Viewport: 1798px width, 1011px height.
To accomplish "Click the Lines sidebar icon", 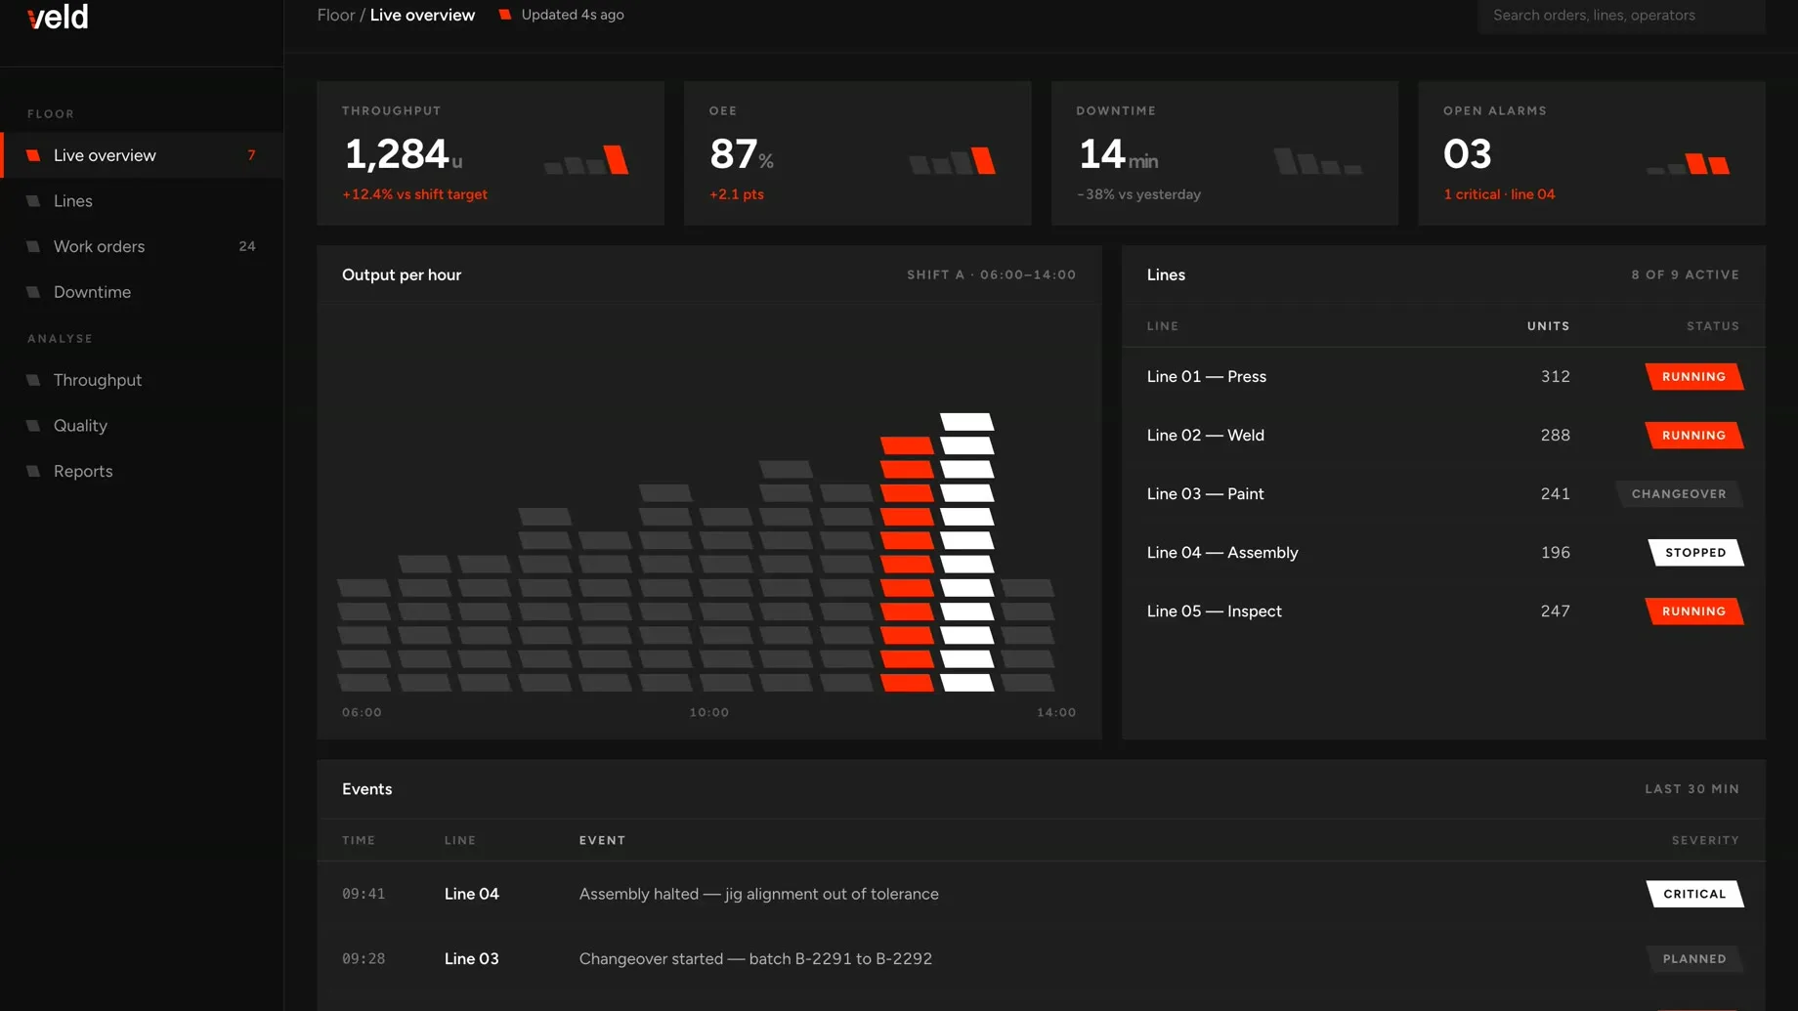I will 33,201.
